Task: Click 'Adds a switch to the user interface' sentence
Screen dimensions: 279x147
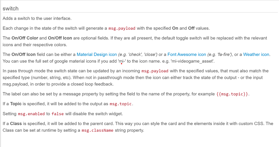Action: [37, 18]
